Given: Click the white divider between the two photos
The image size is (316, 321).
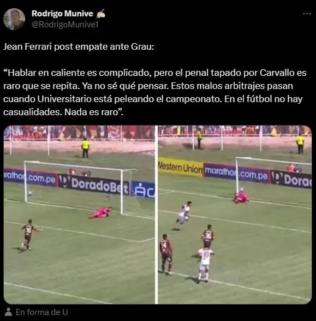Looking at the screenshot, I should pos(156,215).
